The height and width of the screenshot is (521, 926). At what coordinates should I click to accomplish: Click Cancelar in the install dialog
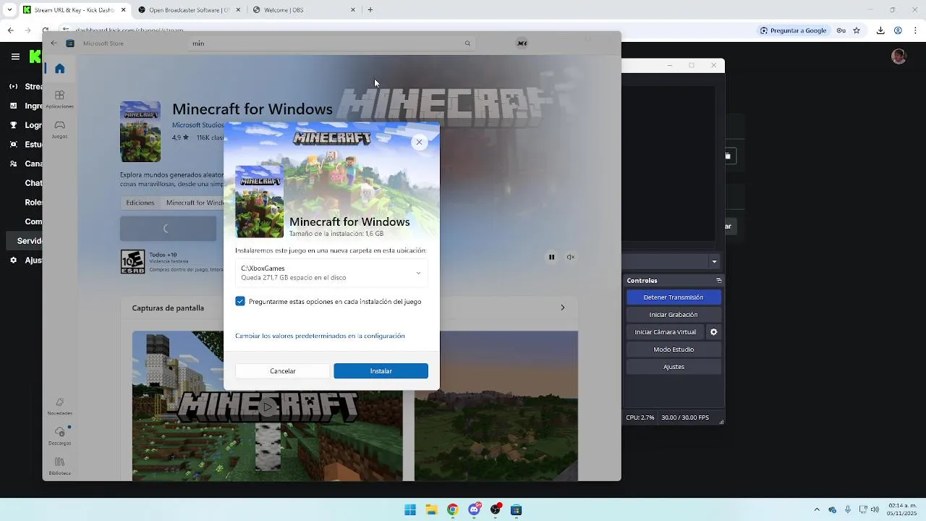tap(282, 371)
